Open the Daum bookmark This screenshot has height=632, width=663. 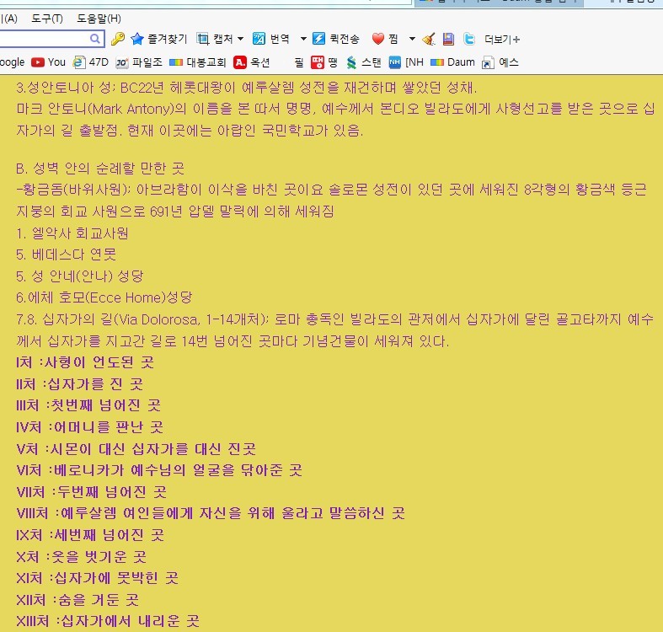coord(452,62)
